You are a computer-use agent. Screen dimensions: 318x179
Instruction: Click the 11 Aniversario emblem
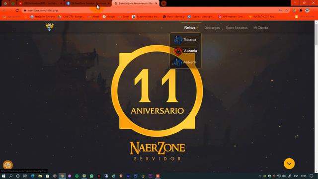coord(157,91)
